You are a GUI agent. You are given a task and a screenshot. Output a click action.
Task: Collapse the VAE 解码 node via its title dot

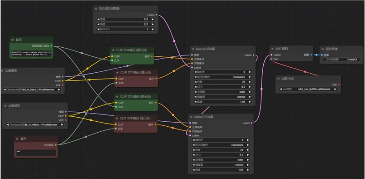tap(272, 49)
